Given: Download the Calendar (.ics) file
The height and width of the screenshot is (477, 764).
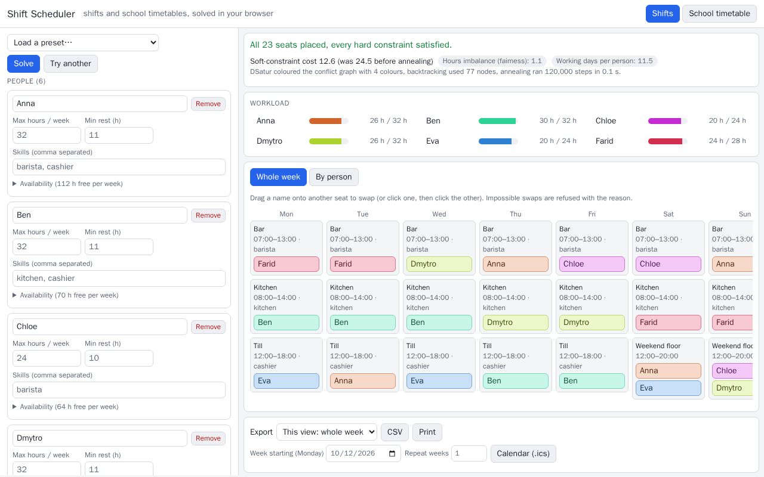Looking at the screenshot, I should [x=523, y=454].
